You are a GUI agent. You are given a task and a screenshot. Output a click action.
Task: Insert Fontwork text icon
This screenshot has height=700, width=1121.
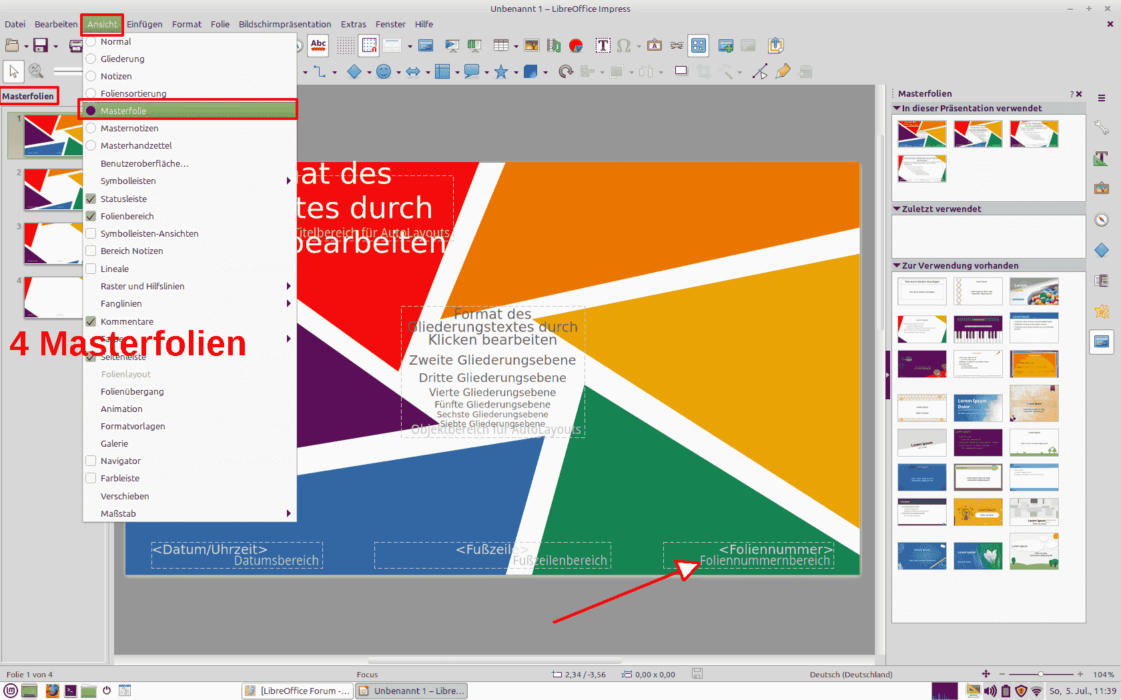point(655,45)
